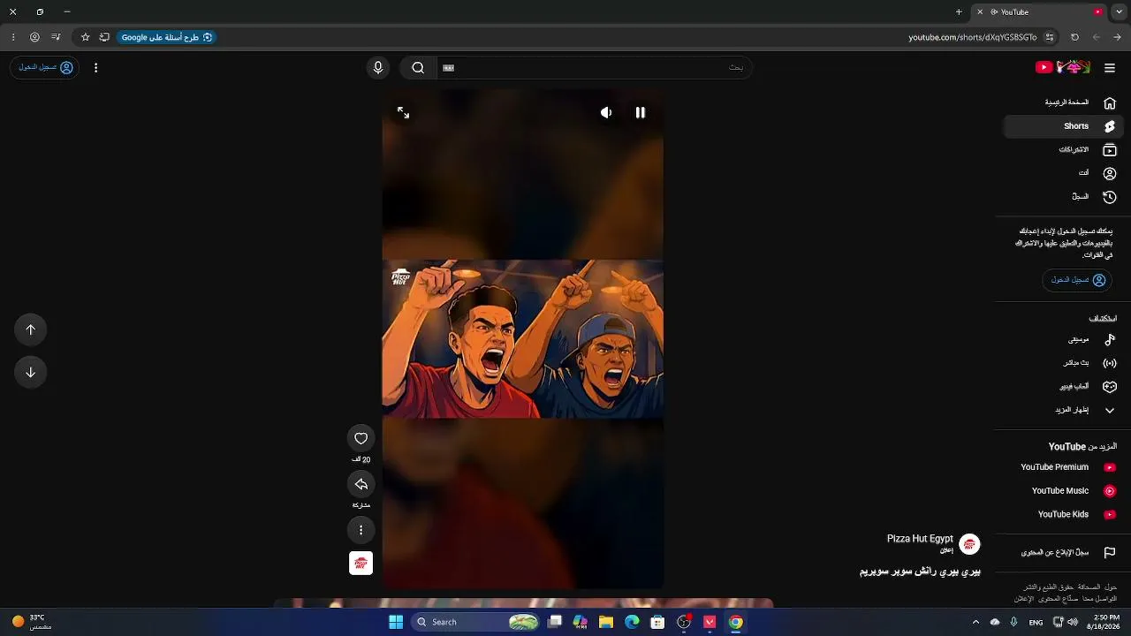Open a new browser tab
This screenshot has height=636, width=1131.
959,12
